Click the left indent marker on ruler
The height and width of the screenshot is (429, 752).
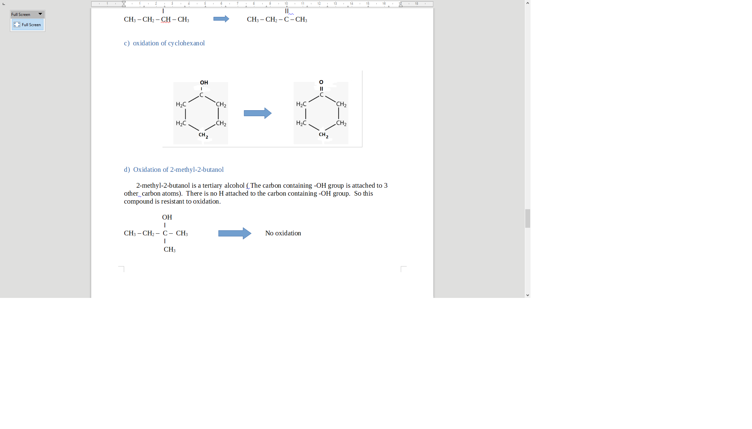tap(124, 4)
